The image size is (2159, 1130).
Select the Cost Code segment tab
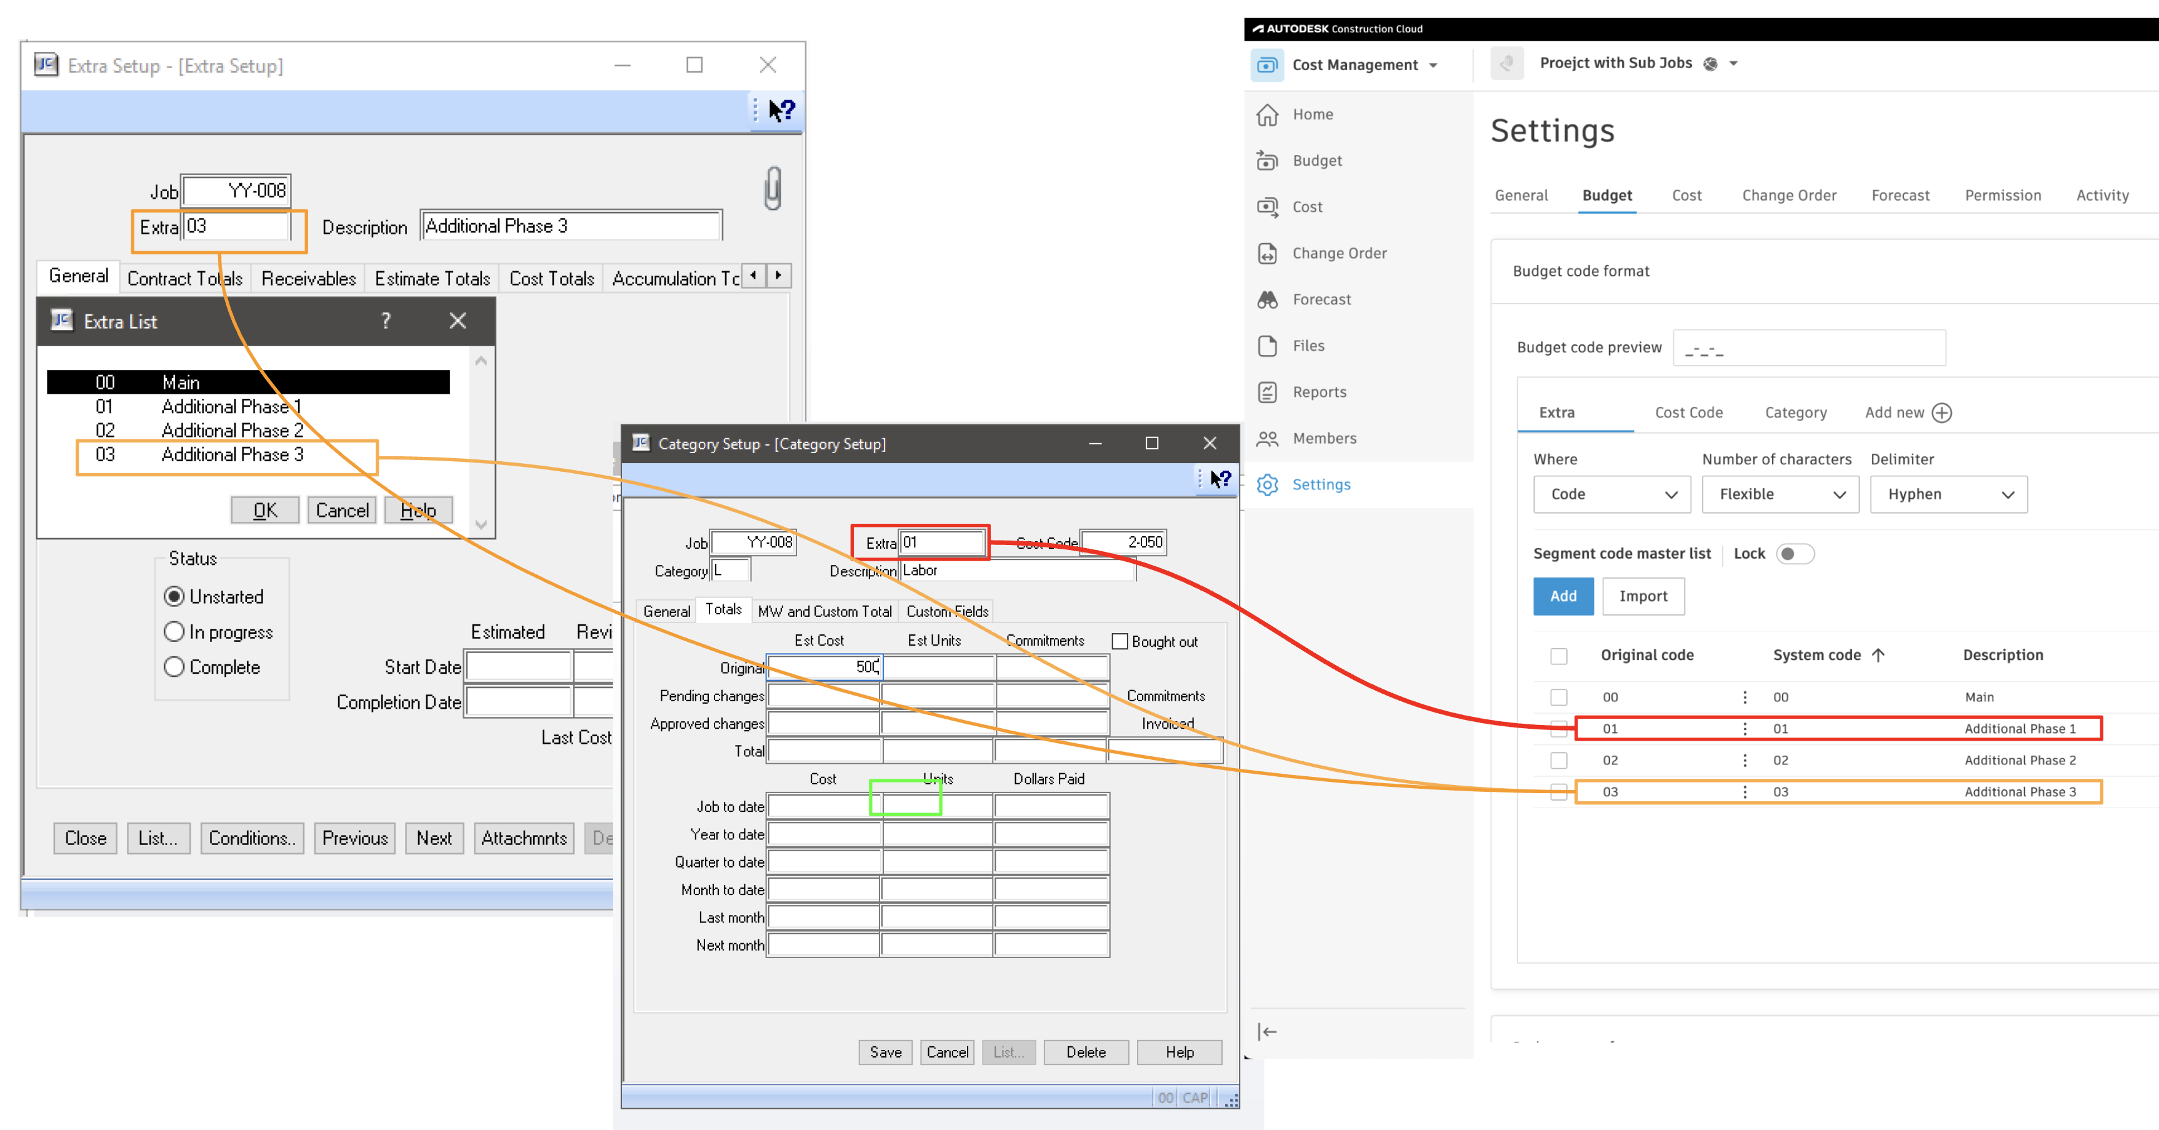coord(1688,412)
